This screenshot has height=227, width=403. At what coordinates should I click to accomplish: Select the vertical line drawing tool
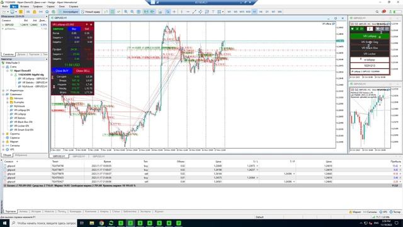182,11
